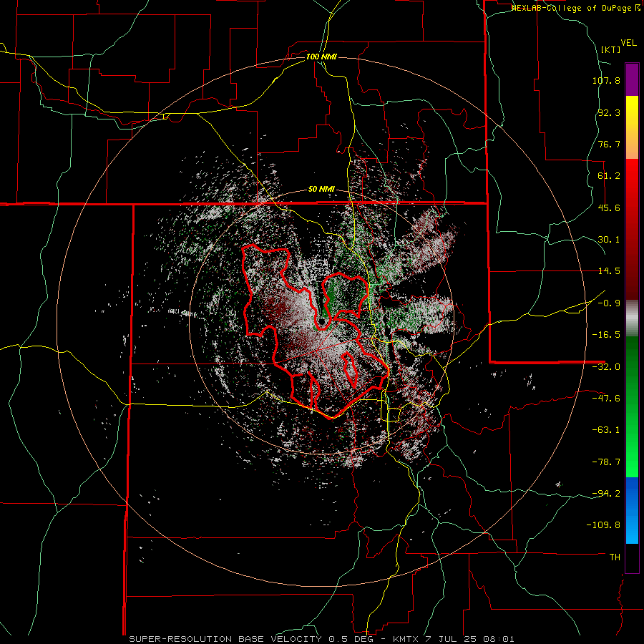This screenshot has height=644, width=644.
Task: Pick the yellow-orange segment of the color bar
Action: point(632,127)
